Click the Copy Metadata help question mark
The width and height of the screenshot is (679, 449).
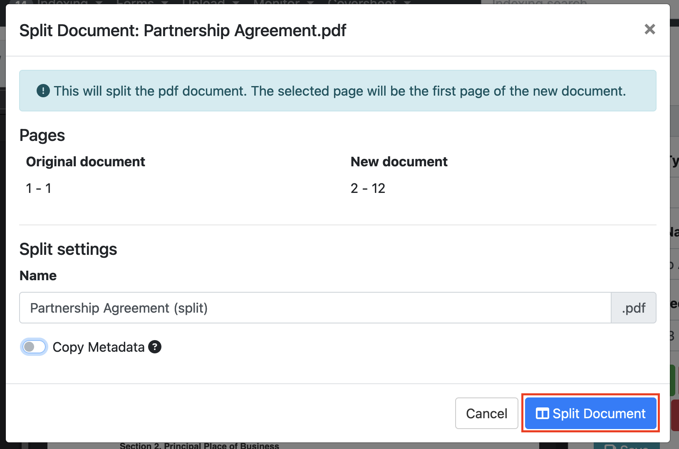pyautogui.click(x=155, y=347)
